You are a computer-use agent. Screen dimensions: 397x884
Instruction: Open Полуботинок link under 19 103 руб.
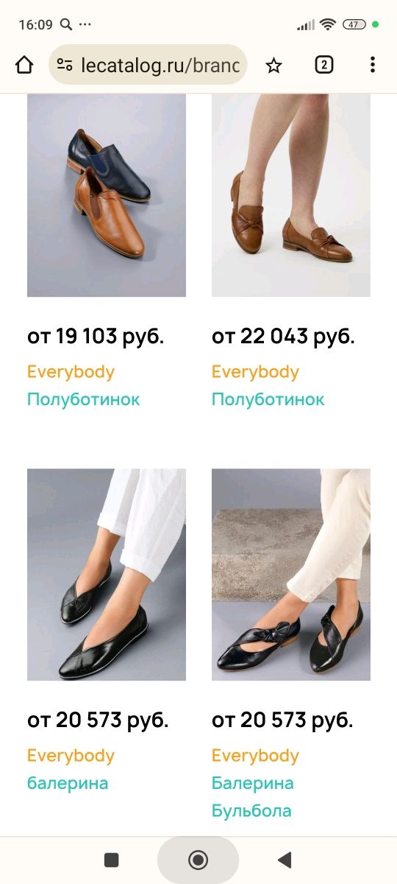pos(83,399)
